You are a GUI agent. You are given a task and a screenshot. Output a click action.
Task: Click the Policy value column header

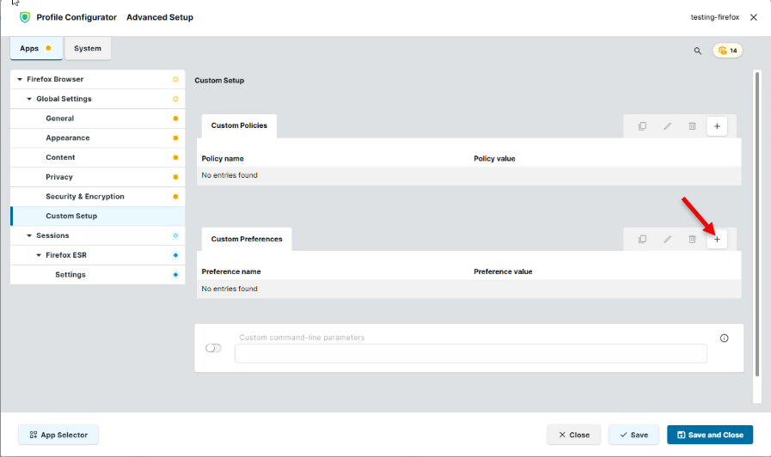coord(494,159)
